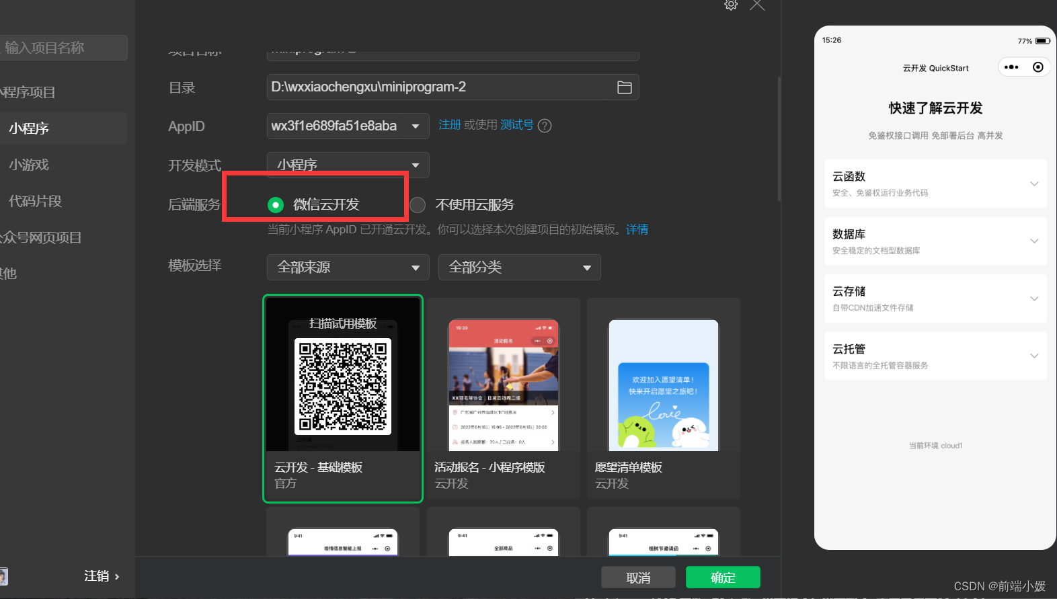Open settings via the gear icon
The width and height of the screenshot is (1057, 599).
coord(731,5)
